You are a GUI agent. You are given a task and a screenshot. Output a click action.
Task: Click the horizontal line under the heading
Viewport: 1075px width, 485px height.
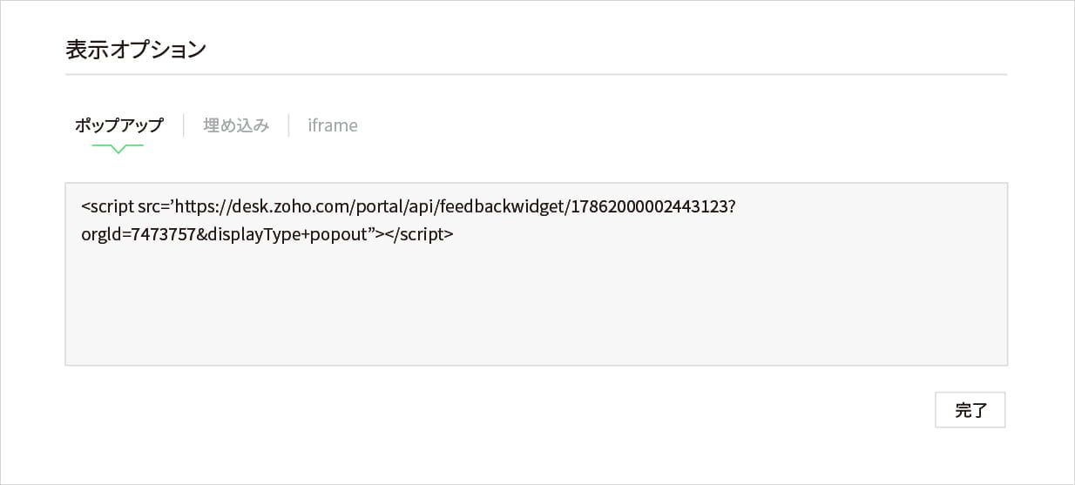pyautogui.click(x=536, y=75)
